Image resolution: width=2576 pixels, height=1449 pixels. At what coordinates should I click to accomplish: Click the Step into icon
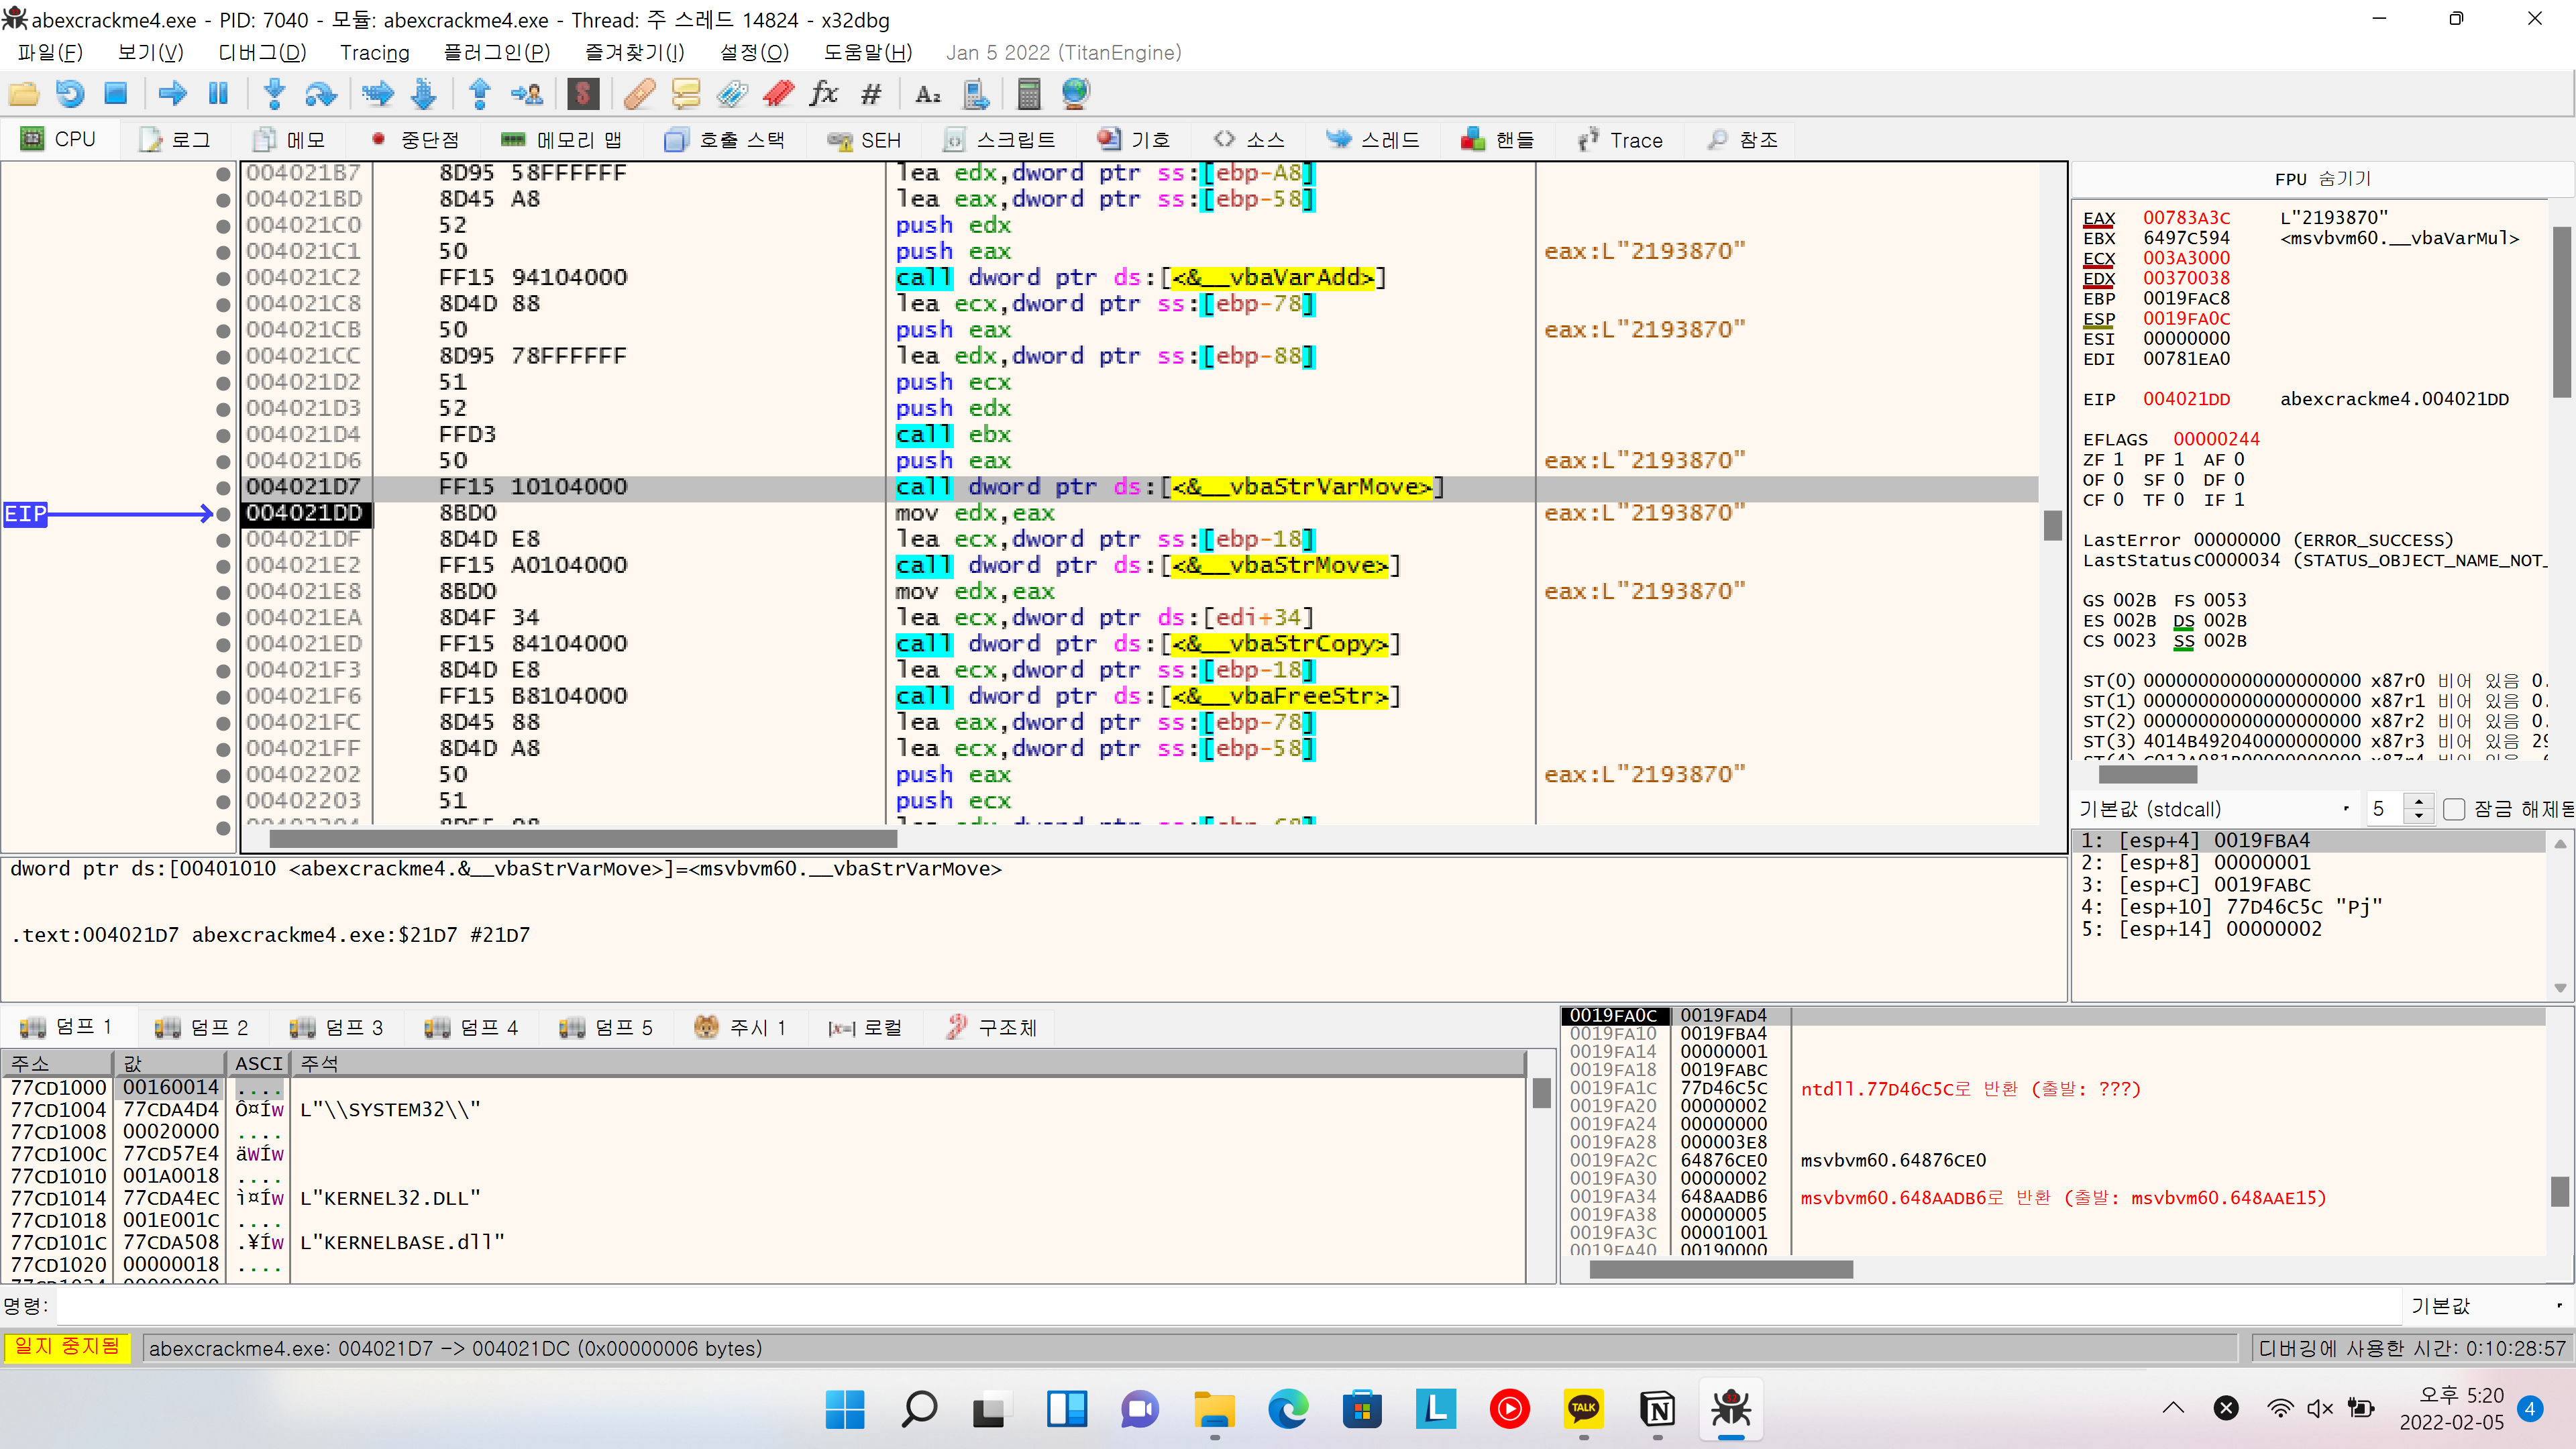pyautogui.click(x=274, y=94)
